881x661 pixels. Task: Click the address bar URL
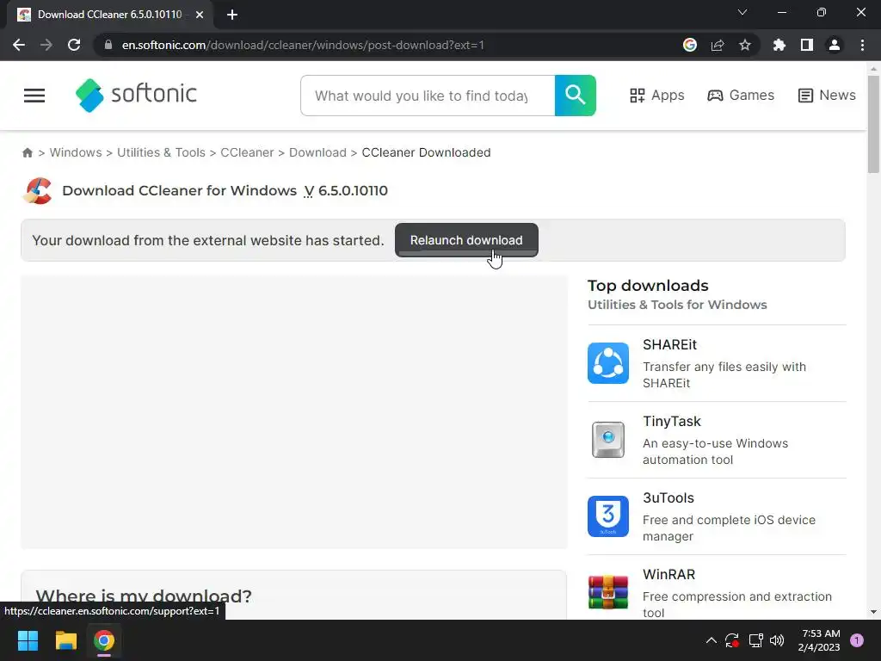tap(303, 45)
